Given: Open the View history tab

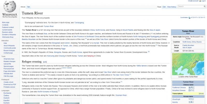Looking at the screenshot, I should pyautogui.click(x=172, y=7).
